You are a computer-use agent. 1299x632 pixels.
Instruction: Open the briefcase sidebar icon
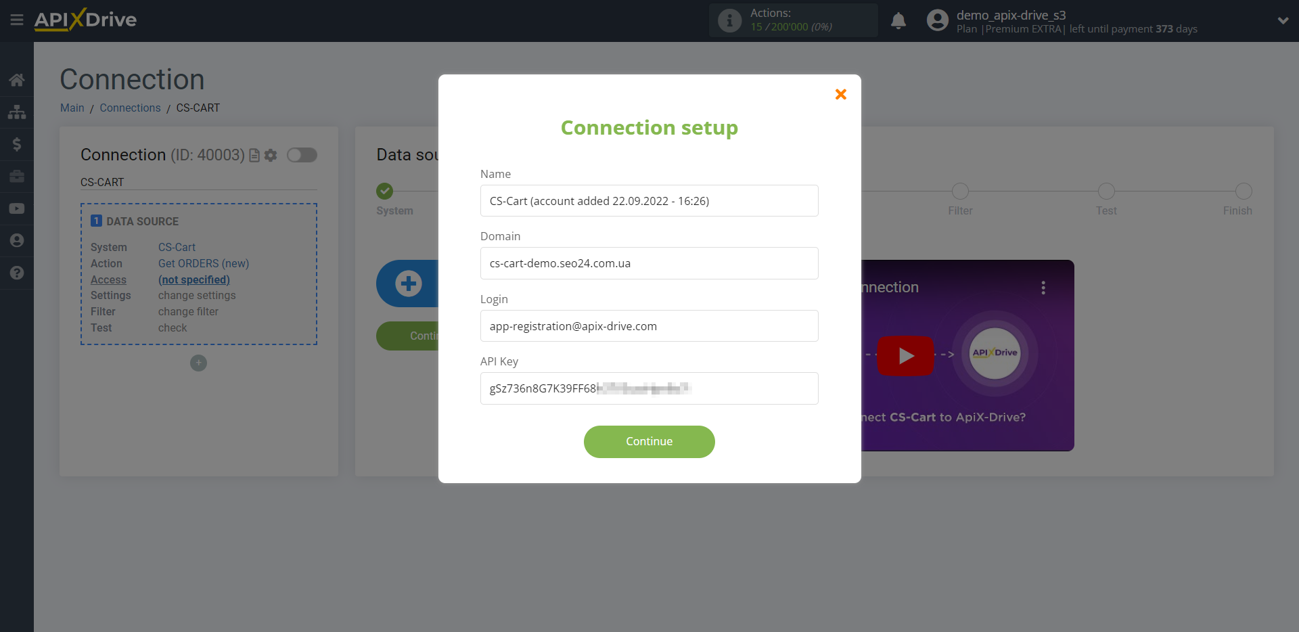[17, 177]
